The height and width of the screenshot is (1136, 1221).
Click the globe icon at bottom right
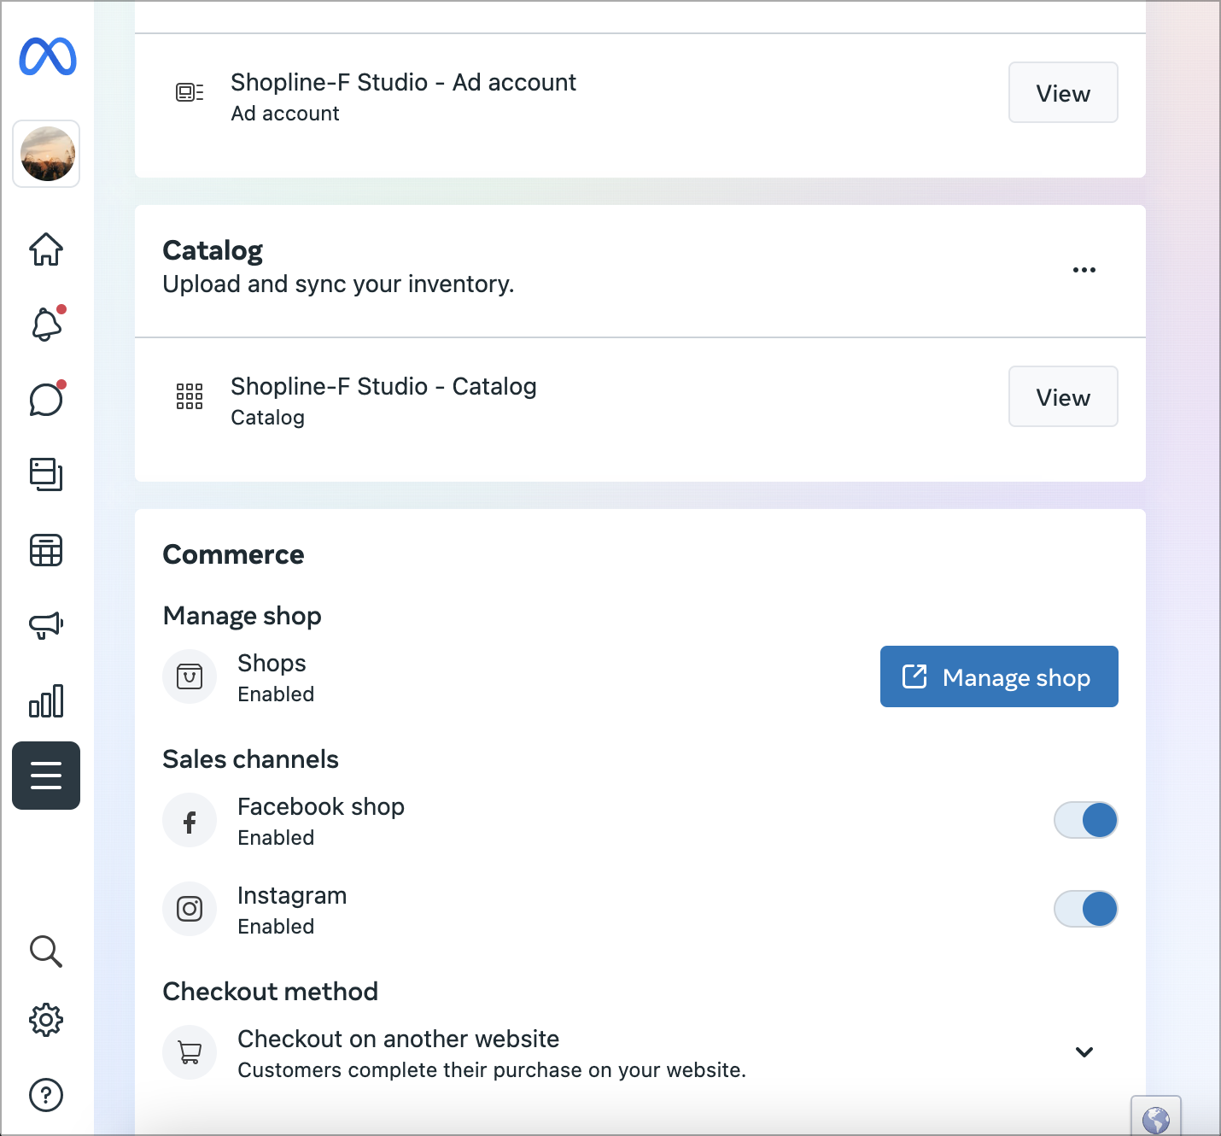(1156, 1118)
